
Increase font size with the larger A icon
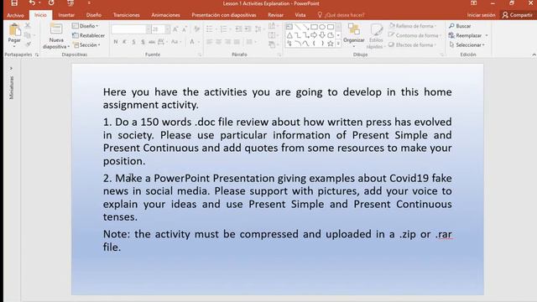(175, 29)
